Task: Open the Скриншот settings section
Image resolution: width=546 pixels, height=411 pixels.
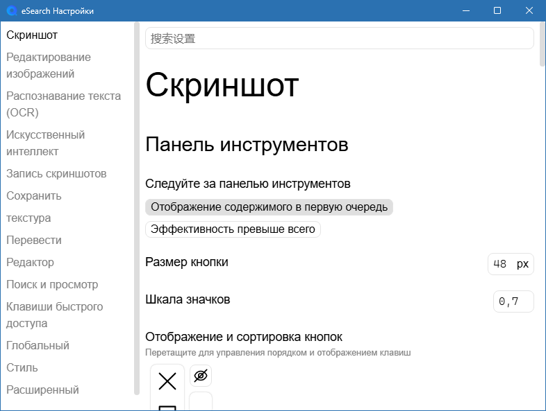Action: pos(32,35)
